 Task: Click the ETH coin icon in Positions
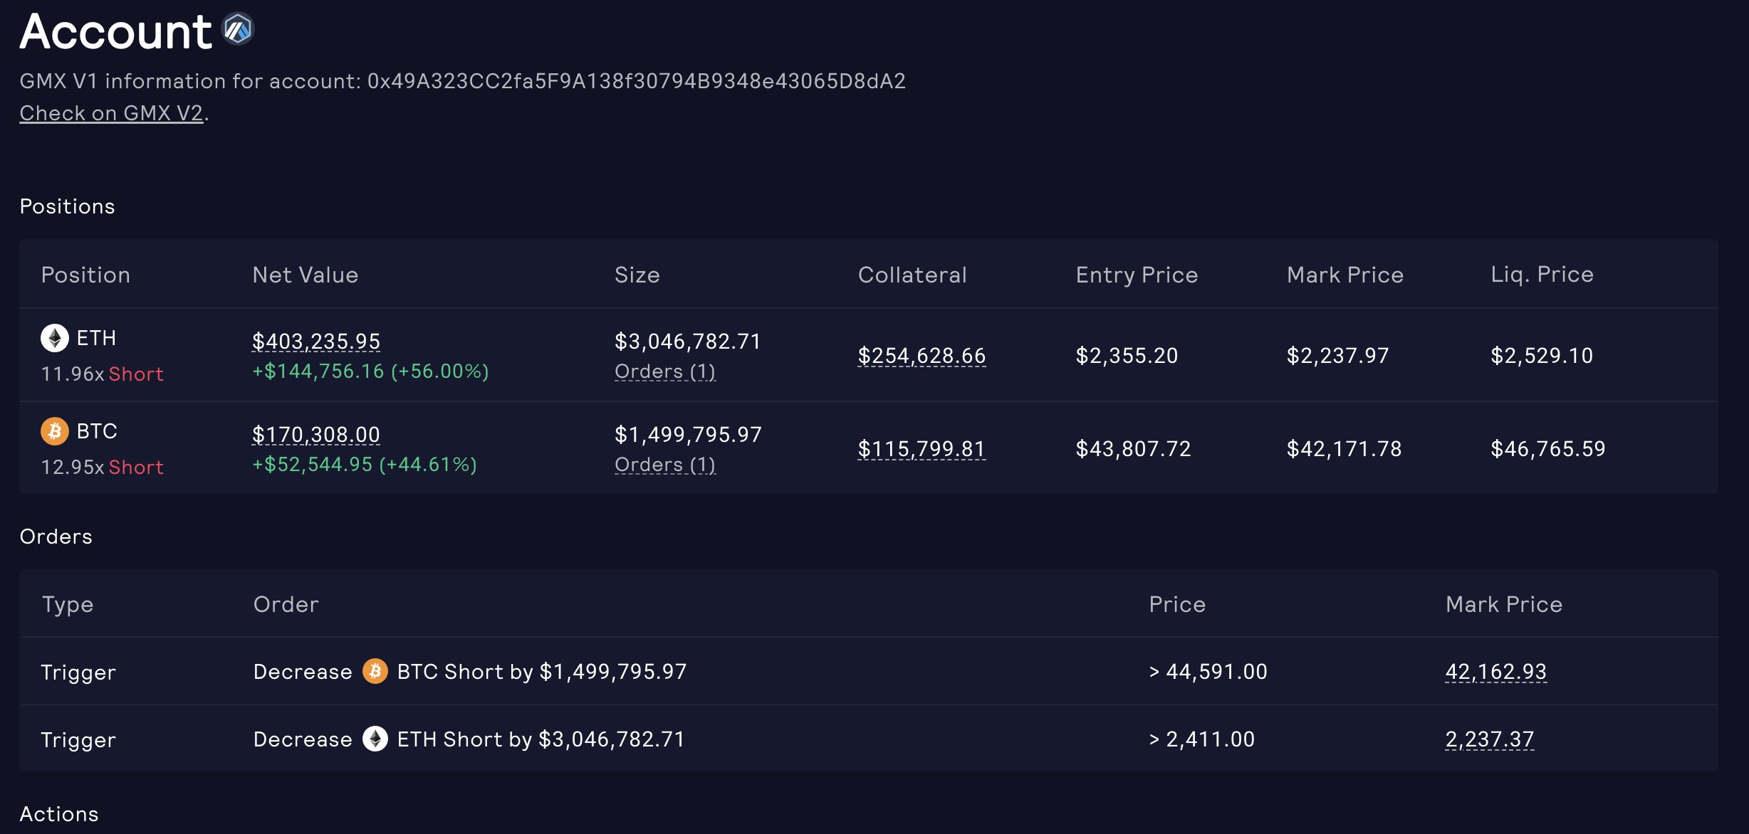tap(55, 338)
